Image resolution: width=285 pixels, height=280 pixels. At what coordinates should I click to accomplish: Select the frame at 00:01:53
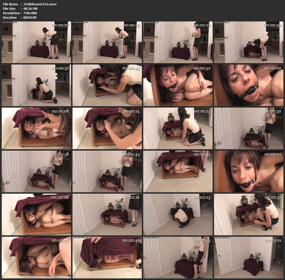click(x=178, y=171)
